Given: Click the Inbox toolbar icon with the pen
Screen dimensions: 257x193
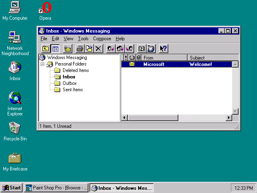Looking at the screenshot, I should click(x=151, y=49).
